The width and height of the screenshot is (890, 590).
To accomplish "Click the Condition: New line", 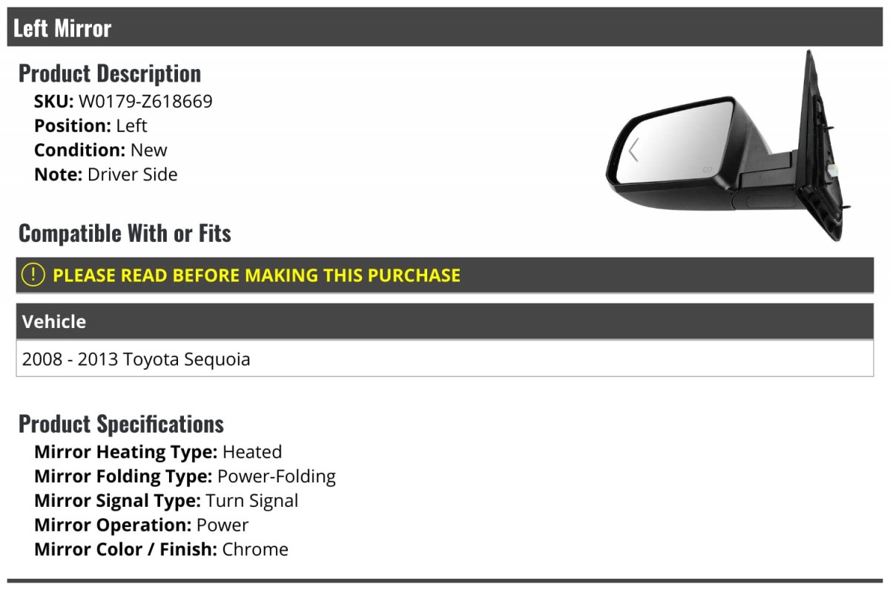I will point(101,150).
